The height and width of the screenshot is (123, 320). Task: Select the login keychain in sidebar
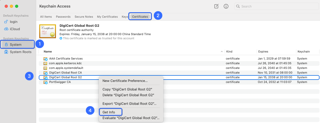pos(14,22)
